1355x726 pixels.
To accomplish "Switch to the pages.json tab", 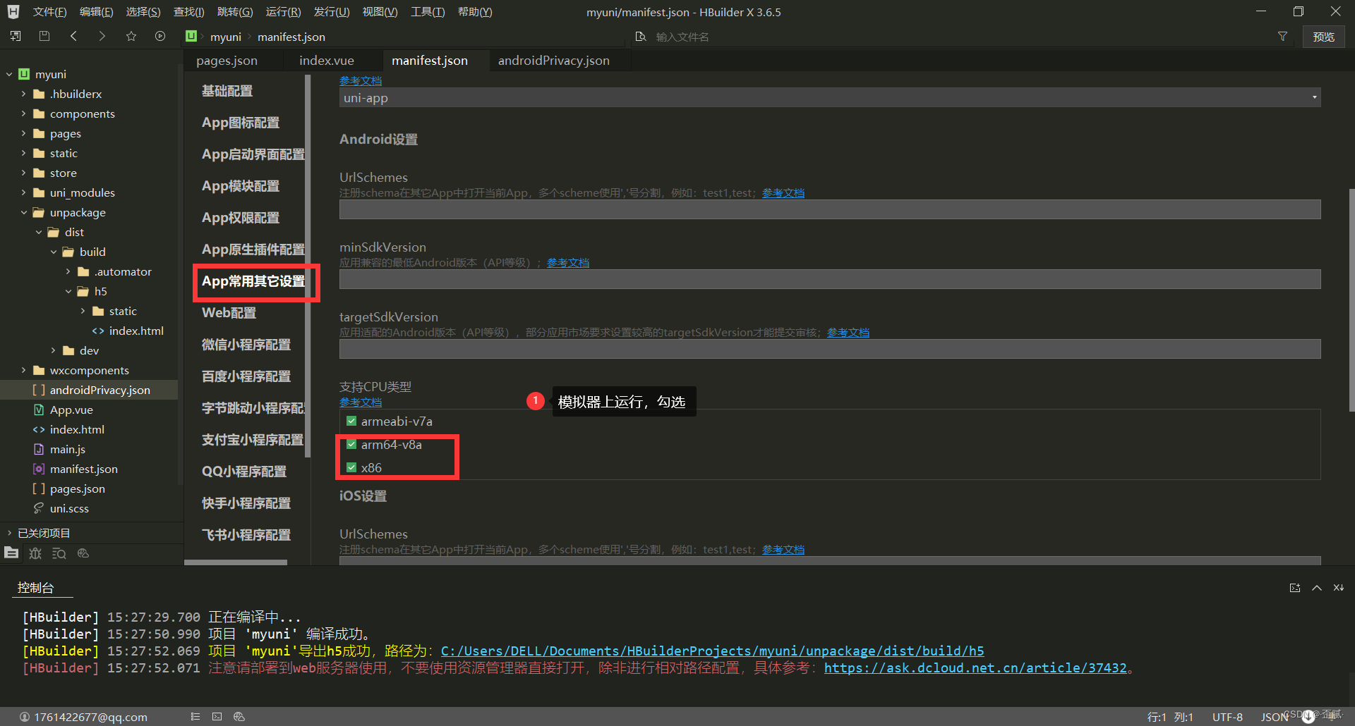I will (227, 61).
